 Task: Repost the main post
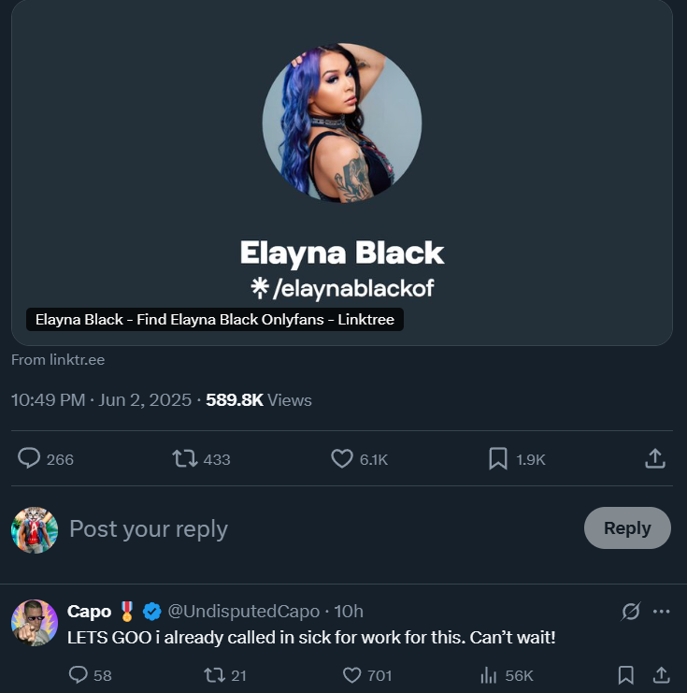pyautogui.click(x=184, y=458)
